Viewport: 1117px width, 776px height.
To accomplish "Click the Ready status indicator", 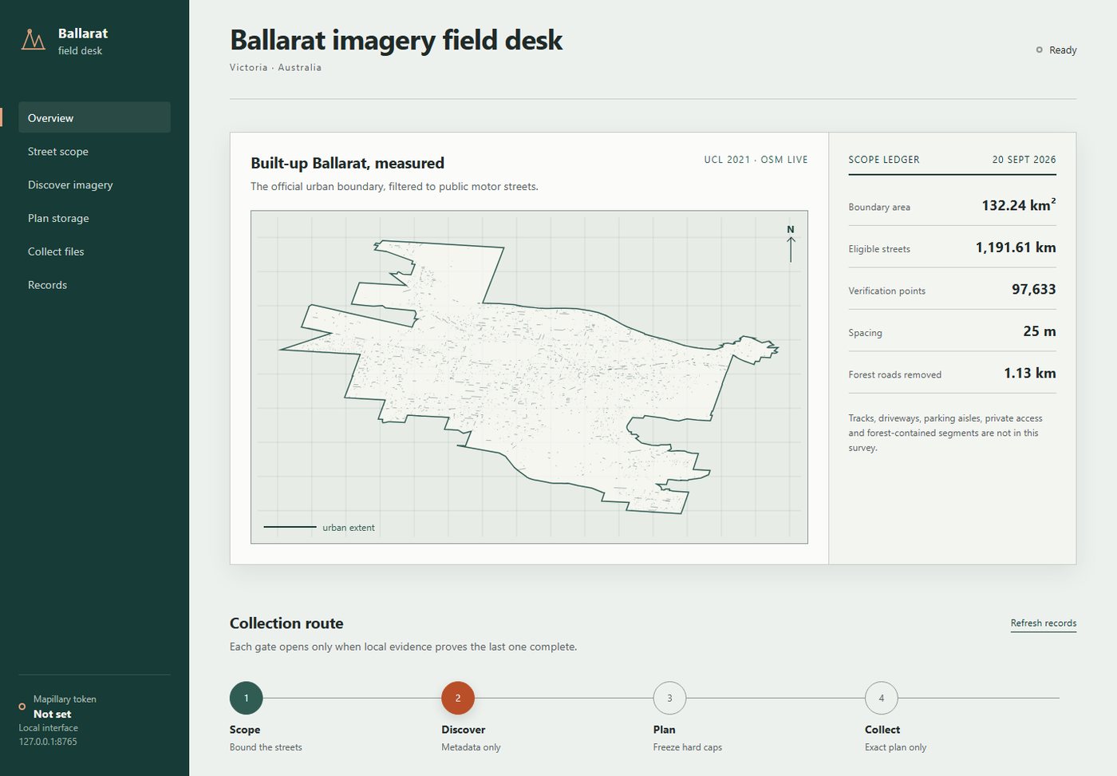I will pyautogui.click(x=1056, y=49).
